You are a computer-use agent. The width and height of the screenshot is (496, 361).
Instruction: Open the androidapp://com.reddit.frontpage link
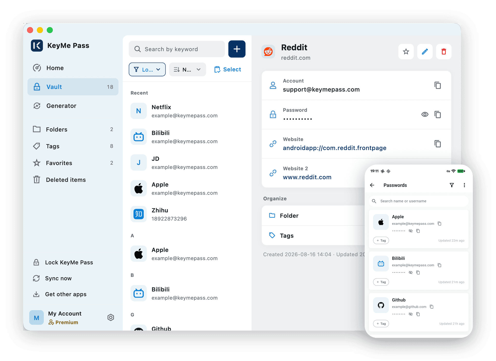tap(335, 148)
